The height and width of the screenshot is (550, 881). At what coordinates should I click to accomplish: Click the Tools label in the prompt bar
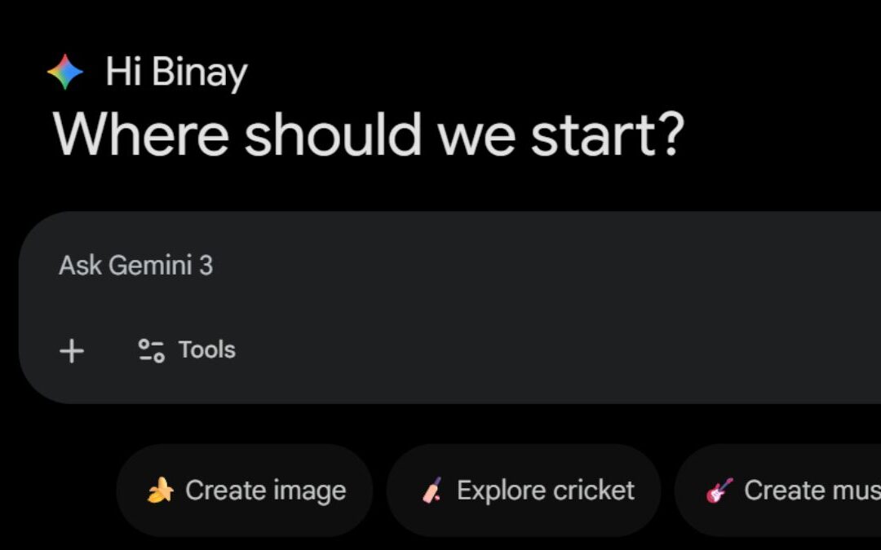click(206, 350)
